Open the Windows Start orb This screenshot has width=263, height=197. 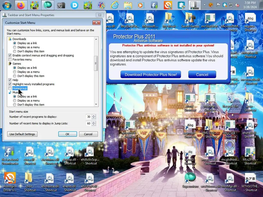[x=7, y=5]
